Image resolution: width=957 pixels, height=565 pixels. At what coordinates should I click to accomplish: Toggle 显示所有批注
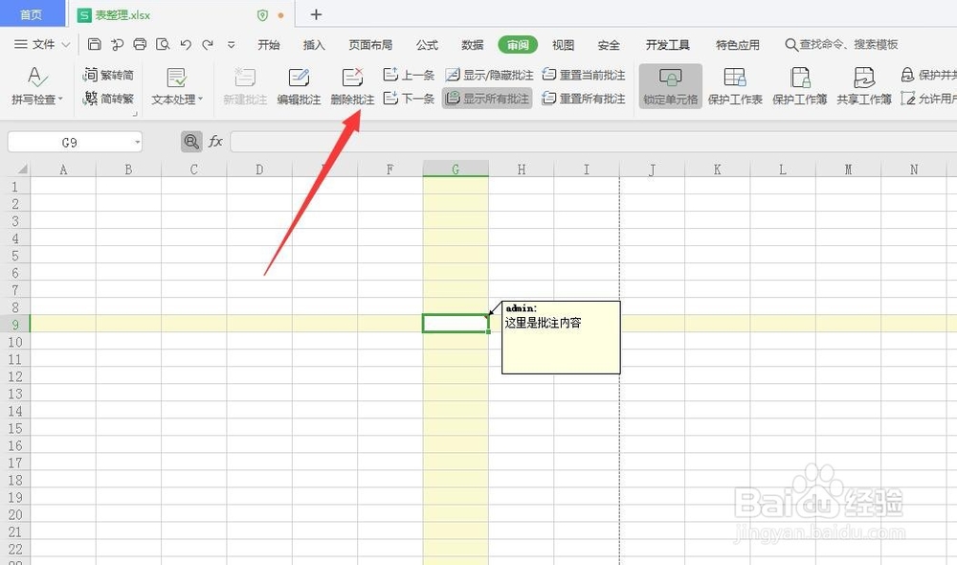pyautogui.click(x=487, y=99)
